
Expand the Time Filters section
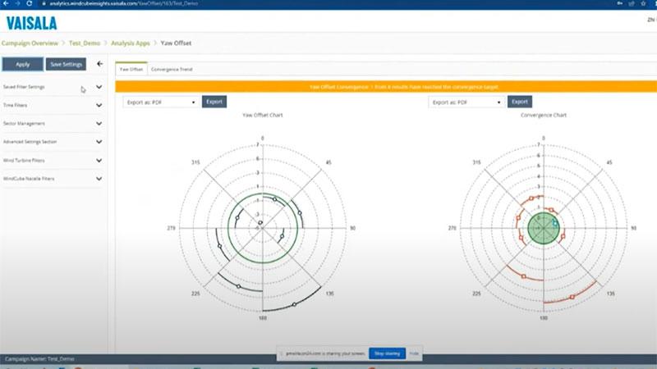click(99, 106)
